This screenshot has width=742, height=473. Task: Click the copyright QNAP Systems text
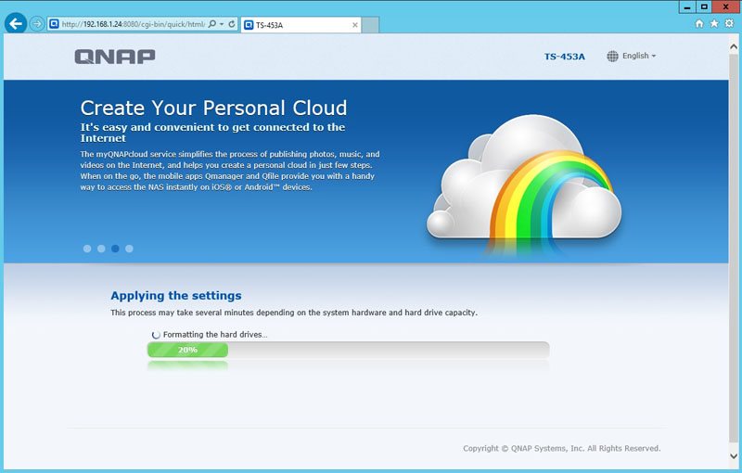pyautogui.click(x=562, y=448)
